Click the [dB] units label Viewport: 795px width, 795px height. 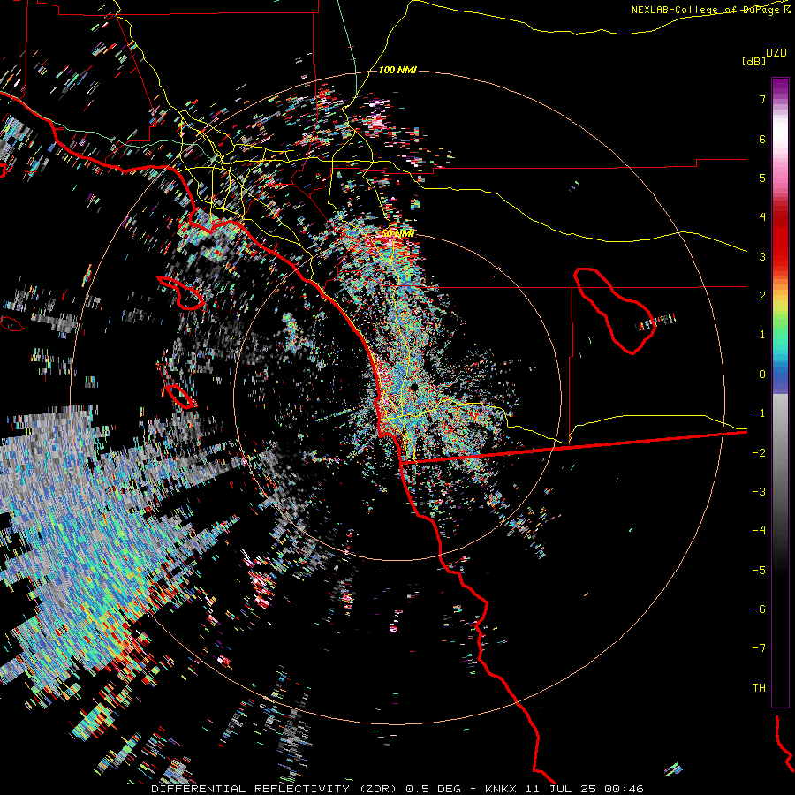pyautogui.click(x=753, y=62)
